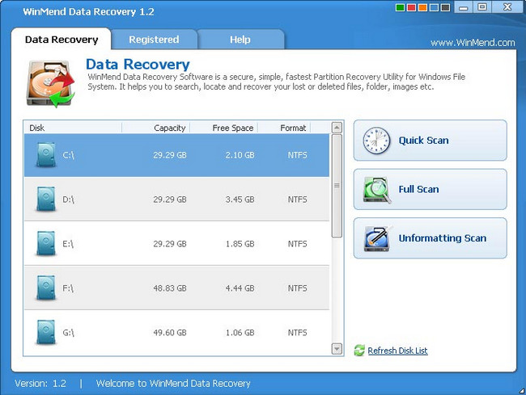
Task: Start an Unformatting Scan
Action: coord(430,238)
